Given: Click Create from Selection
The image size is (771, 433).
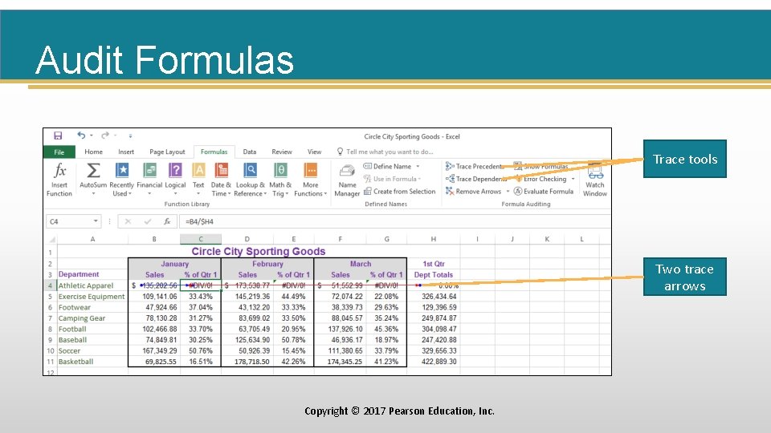Looking at the screenshot, I should coord(400,192).
